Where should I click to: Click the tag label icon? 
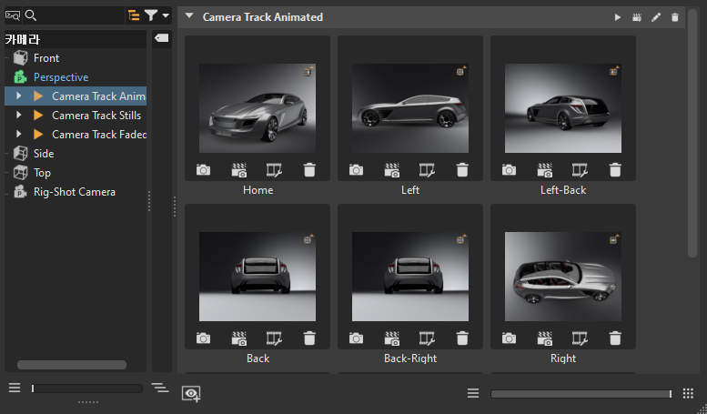pos(162,38)
